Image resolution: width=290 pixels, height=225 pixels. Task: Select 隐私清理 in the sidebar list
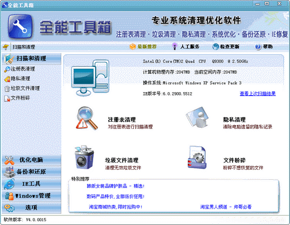tap(17, 79)
